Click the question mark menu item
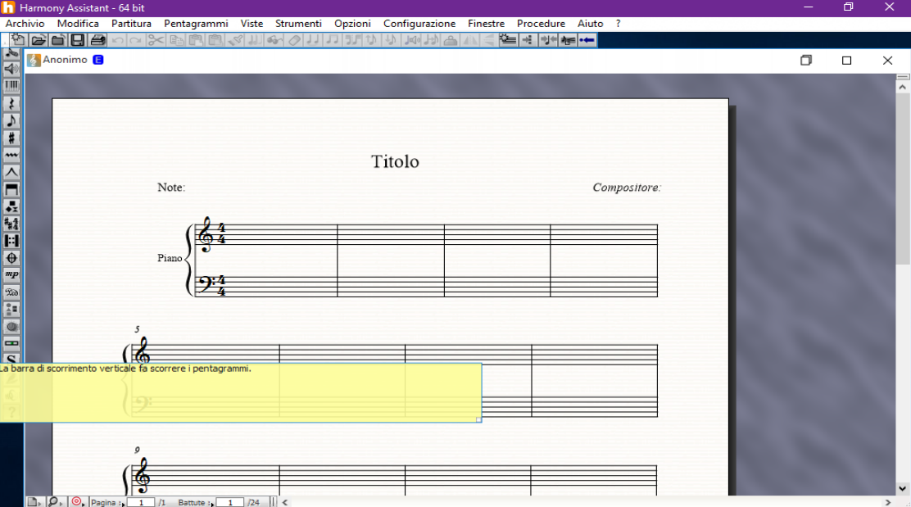 (x=619, y=24)
